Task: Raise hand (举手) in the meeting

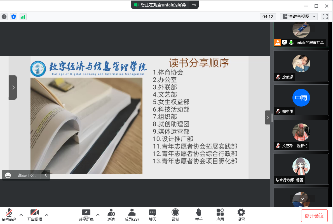Action: 199,215
